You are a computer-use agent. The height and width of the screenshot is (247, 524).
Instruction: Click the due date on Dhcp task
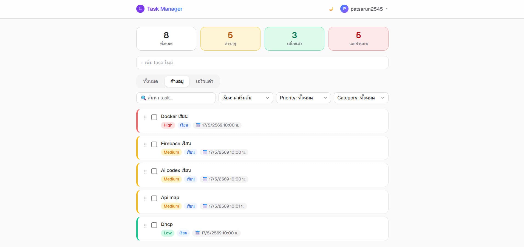(216, 233)
